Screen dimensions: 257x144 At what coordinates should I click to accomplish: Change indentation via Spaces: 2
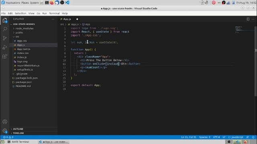click(x=204, y=137)
